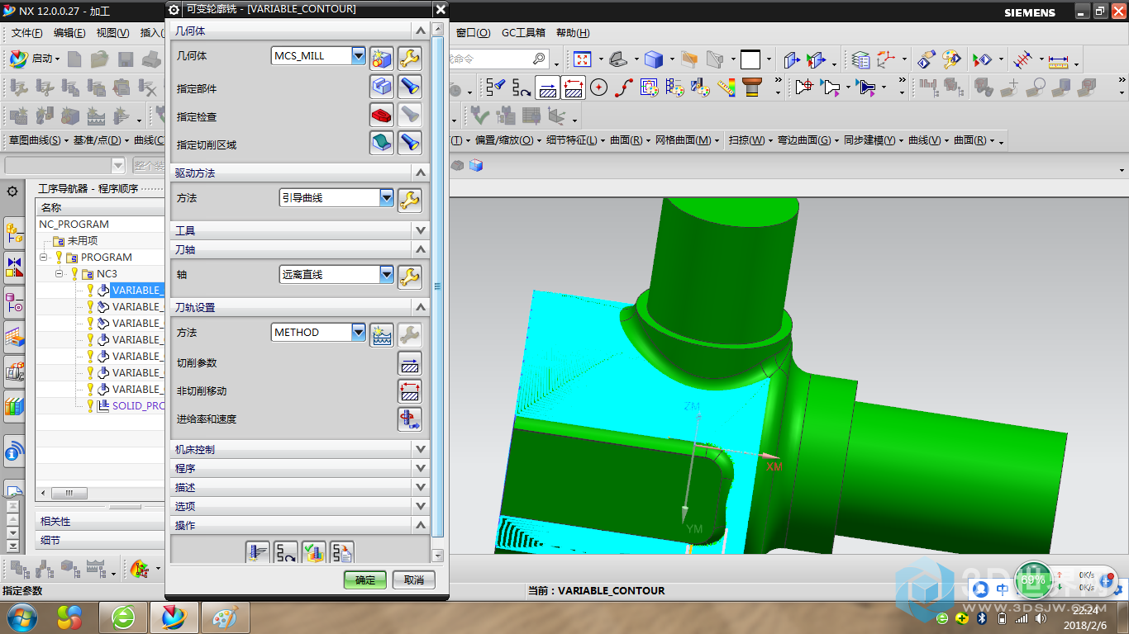Select NC3 program group in navigator
Image resolution: width=1129 pixels, height=634 pixels.
(x=107, y=274)
